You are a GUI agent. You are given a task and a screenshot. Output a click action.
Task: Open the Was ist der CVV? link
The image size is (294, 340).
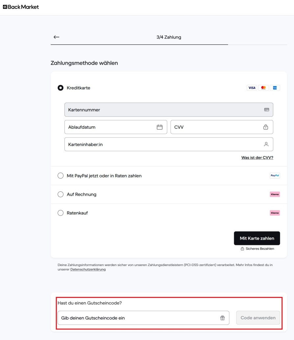[x=257, y=158]
